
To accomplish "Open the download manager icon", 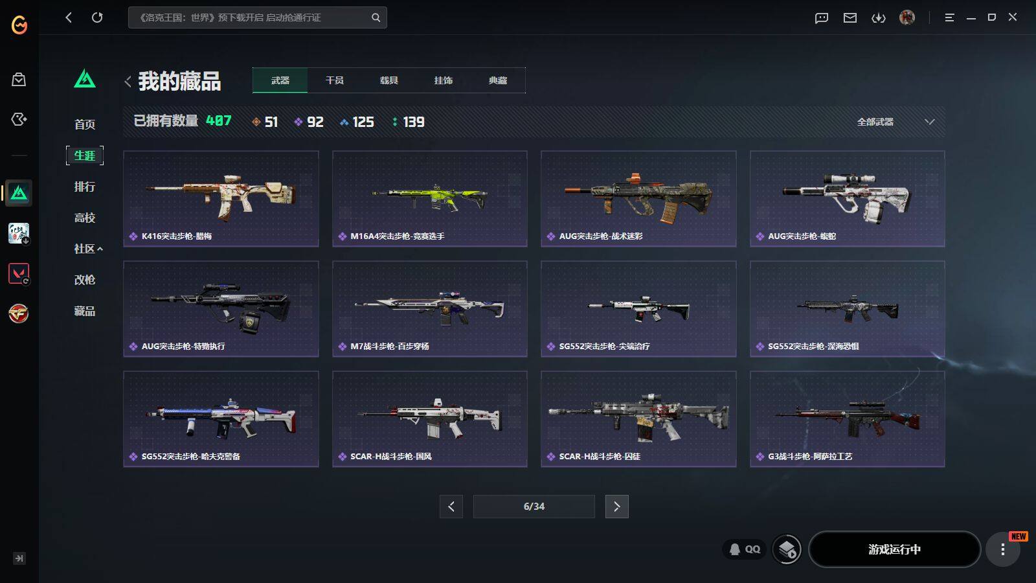I will pyautogui.click(x=879, y=17).
